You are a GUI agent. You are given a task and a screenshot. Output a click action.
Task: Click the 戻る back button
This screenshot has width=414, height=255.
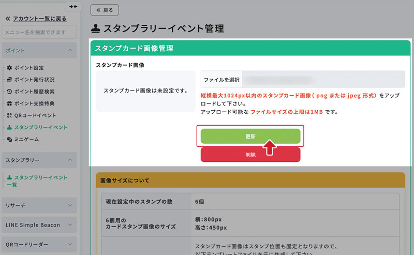(105, 10)
